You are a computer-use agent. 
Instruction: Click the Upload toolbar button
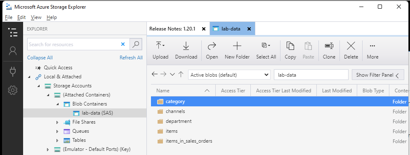tap(160, 50)
